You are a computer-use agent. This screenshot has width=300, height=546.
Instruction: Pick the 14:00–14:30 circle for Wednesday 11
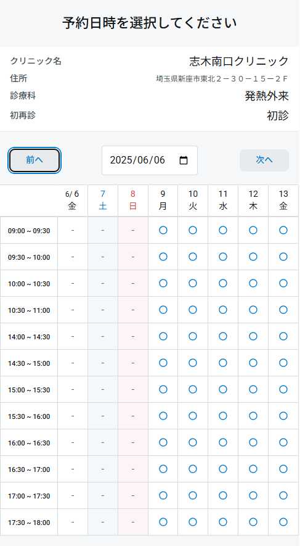pyautogui.click(x=223, y=336)
